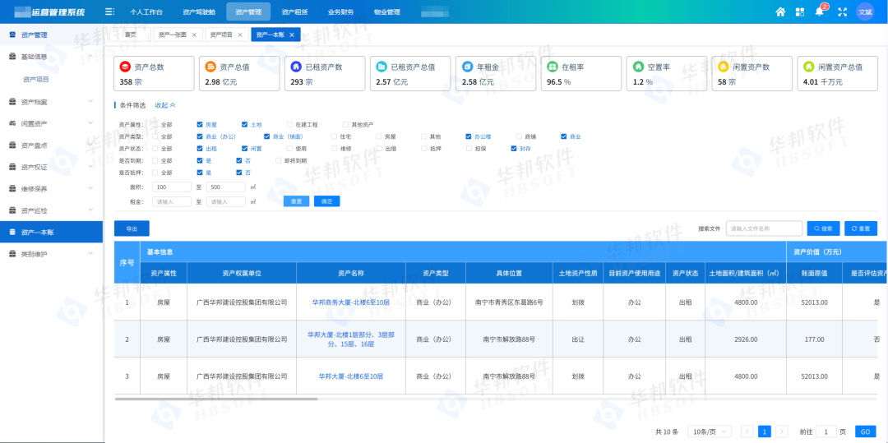
Task: Collapse the 基础信息 sidebar group
Action: 90,57
